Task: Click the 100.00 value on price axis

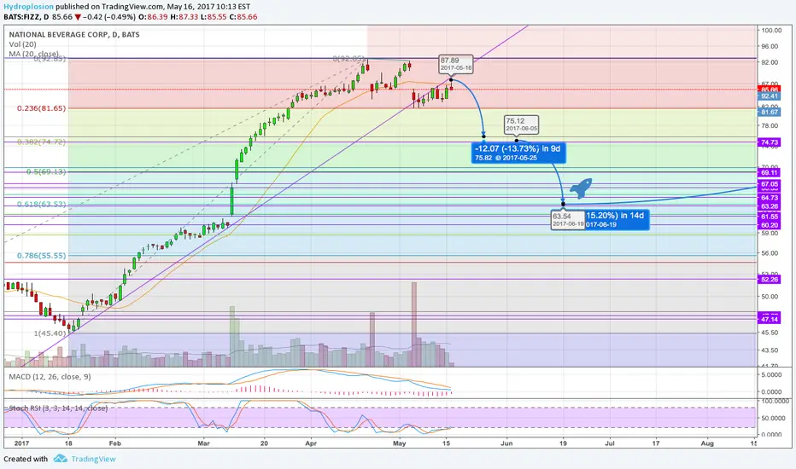Action: pyautogui.click(x=770, y=31)
